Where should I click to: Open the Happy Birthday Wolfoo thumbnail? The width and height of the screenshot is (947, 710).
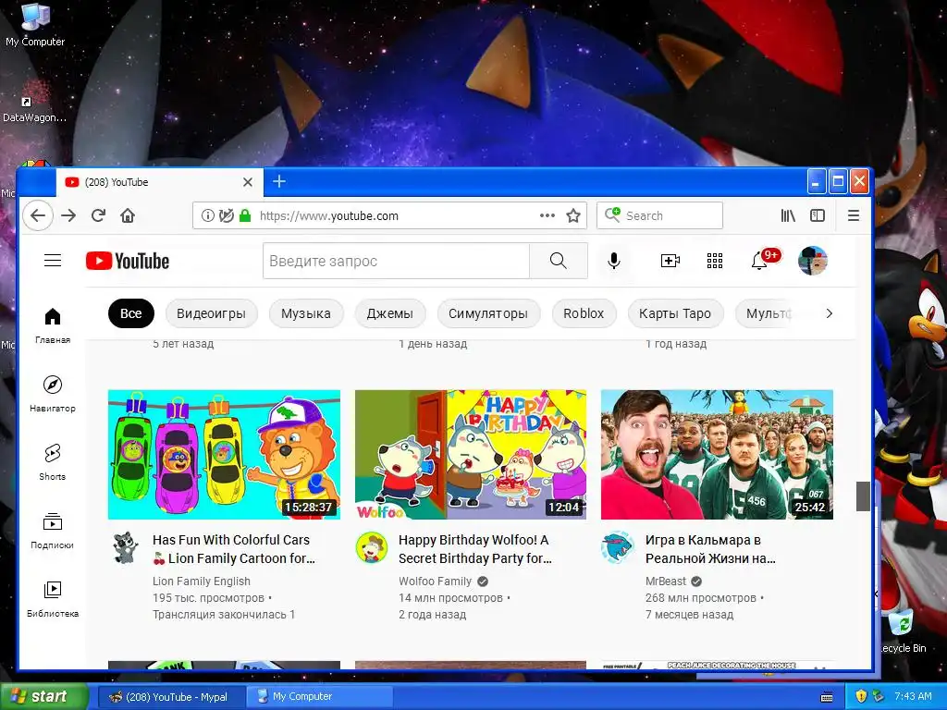tap(471, 455)
